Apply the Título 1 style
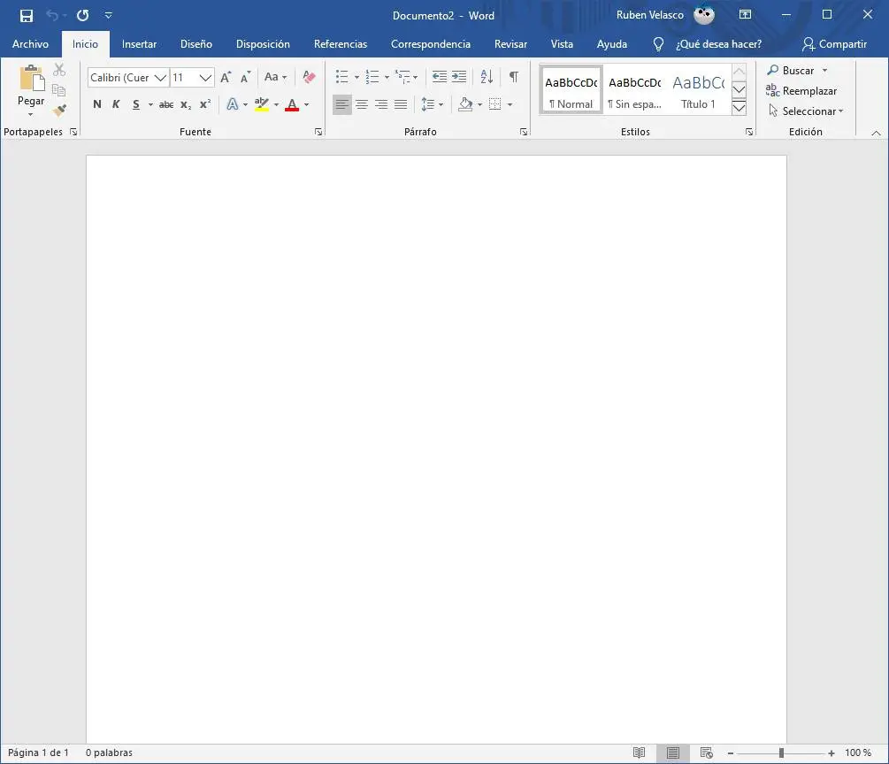 [698, 90]
